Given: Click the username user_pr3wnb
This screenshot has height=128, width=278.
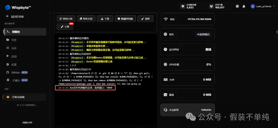Looking at the screenshot, I should pyautogui.click(x=264, y=6).
